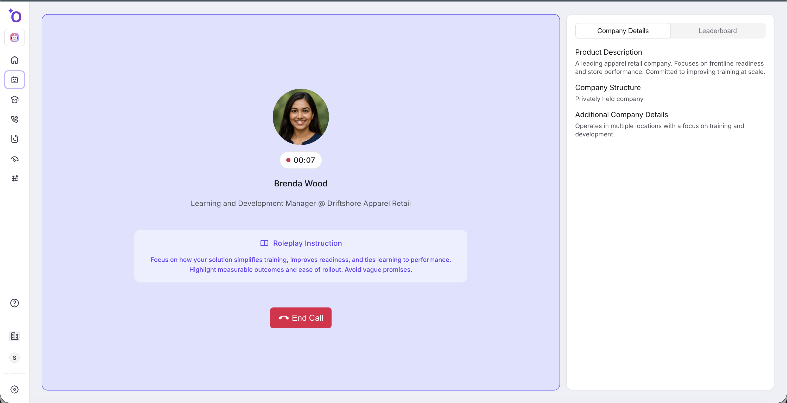Open the help question mark icon
The height and width of the screenshot is (403, 787).
15,303
